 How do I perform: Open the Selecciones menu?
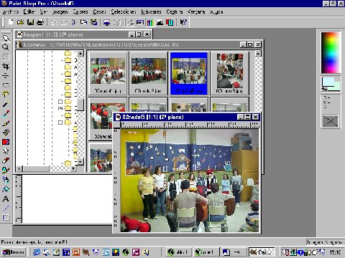[x=124, y=11]
